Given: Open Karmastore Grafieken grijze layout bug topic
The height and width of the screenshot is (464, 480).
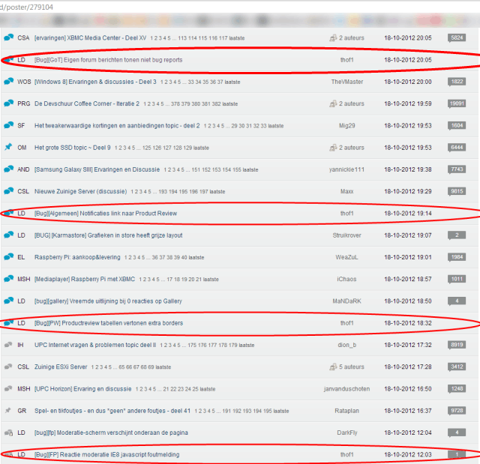Looking at the screenshot, I should (108, 235).
